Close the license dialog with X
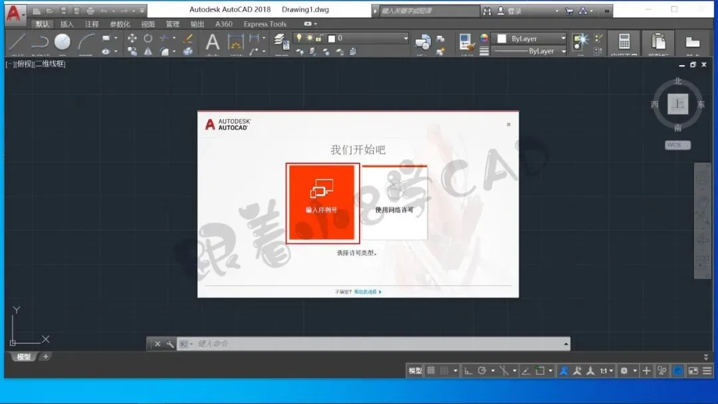This screenshot has height=404, width=718. click(509, 124)
